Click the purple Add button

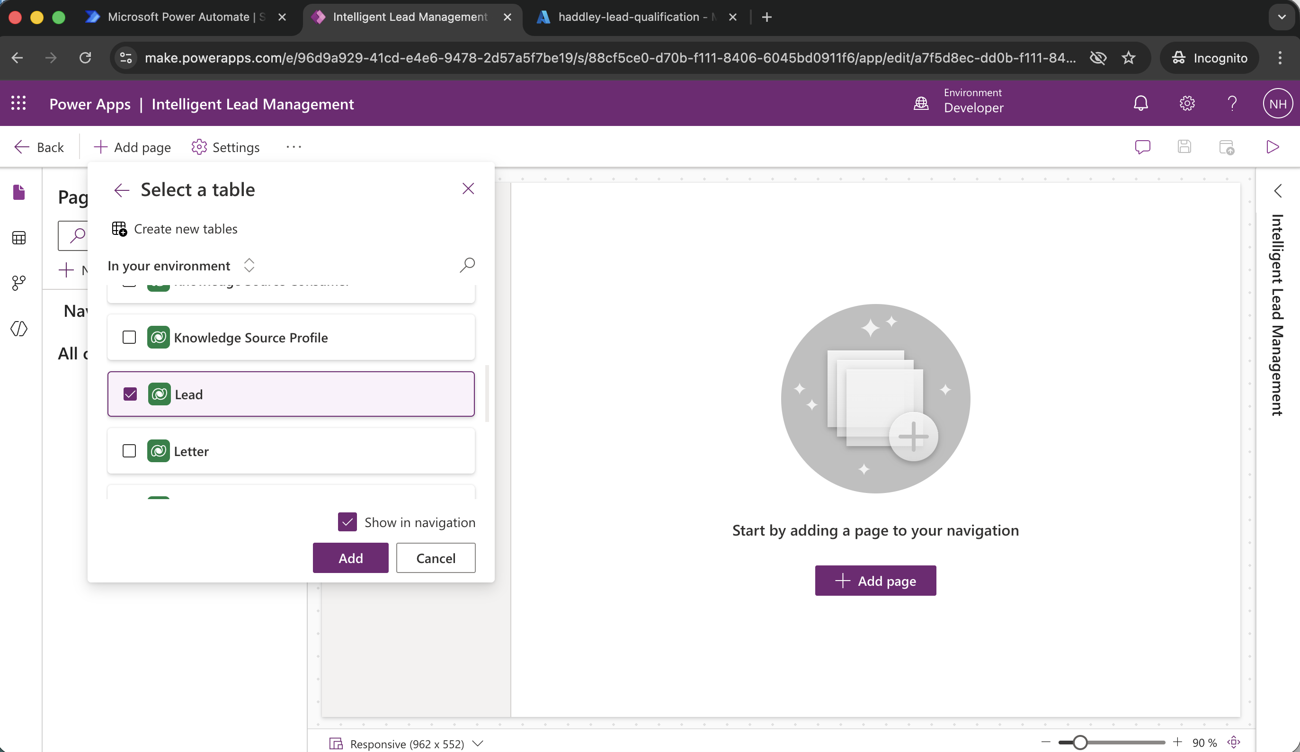click(350, 558)
